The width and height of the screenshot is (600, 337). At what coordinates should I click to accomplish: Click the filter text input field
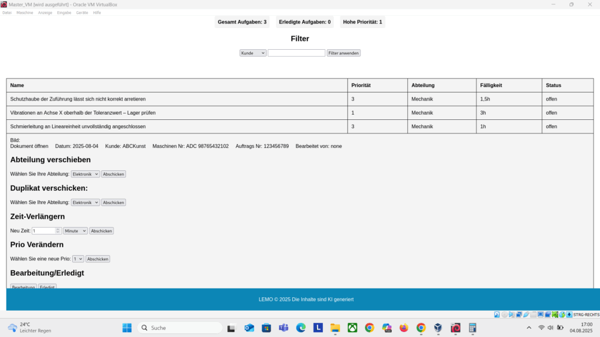(x=296, y=53)
